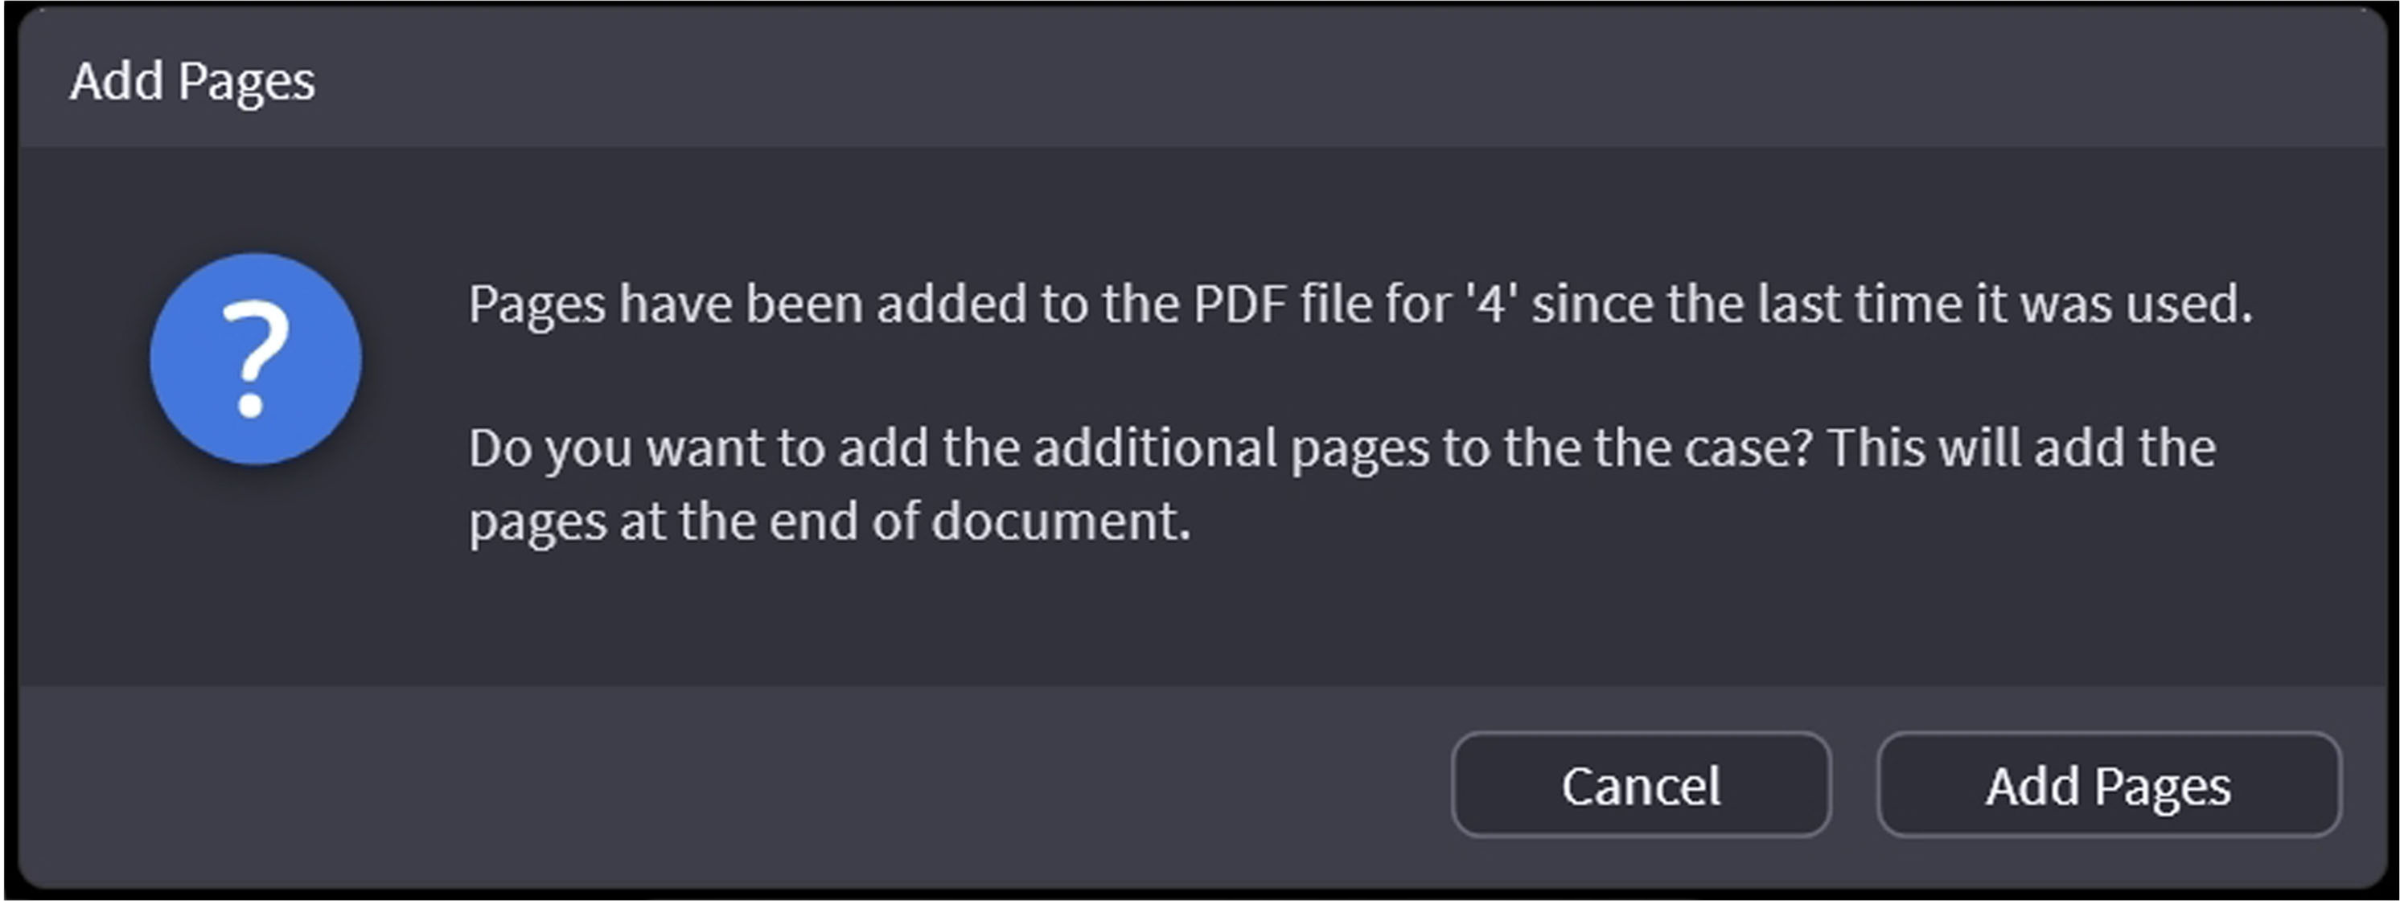Dismiss the dialog using Cancel
This screenshot has height=904, width=2400.
pyautogui.click(x=1641, y=786)
